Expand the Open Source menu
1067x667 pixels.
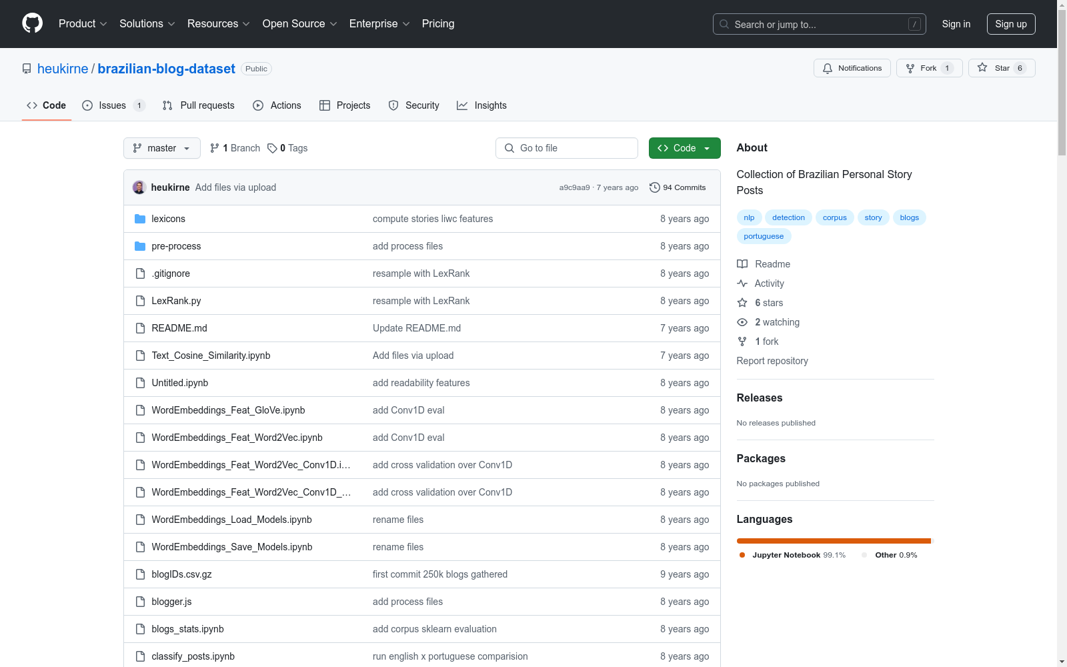[300, 24]
